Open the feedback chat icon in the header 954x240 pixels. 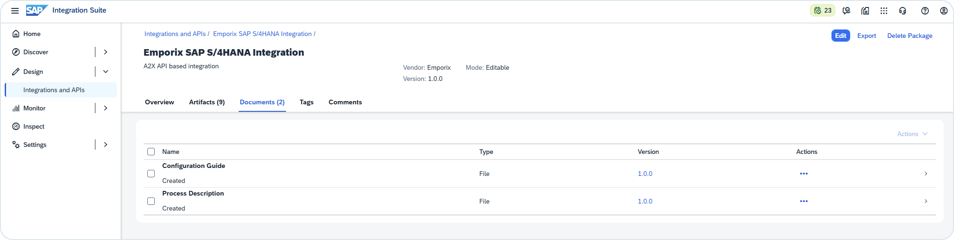[x=846, y=10]
